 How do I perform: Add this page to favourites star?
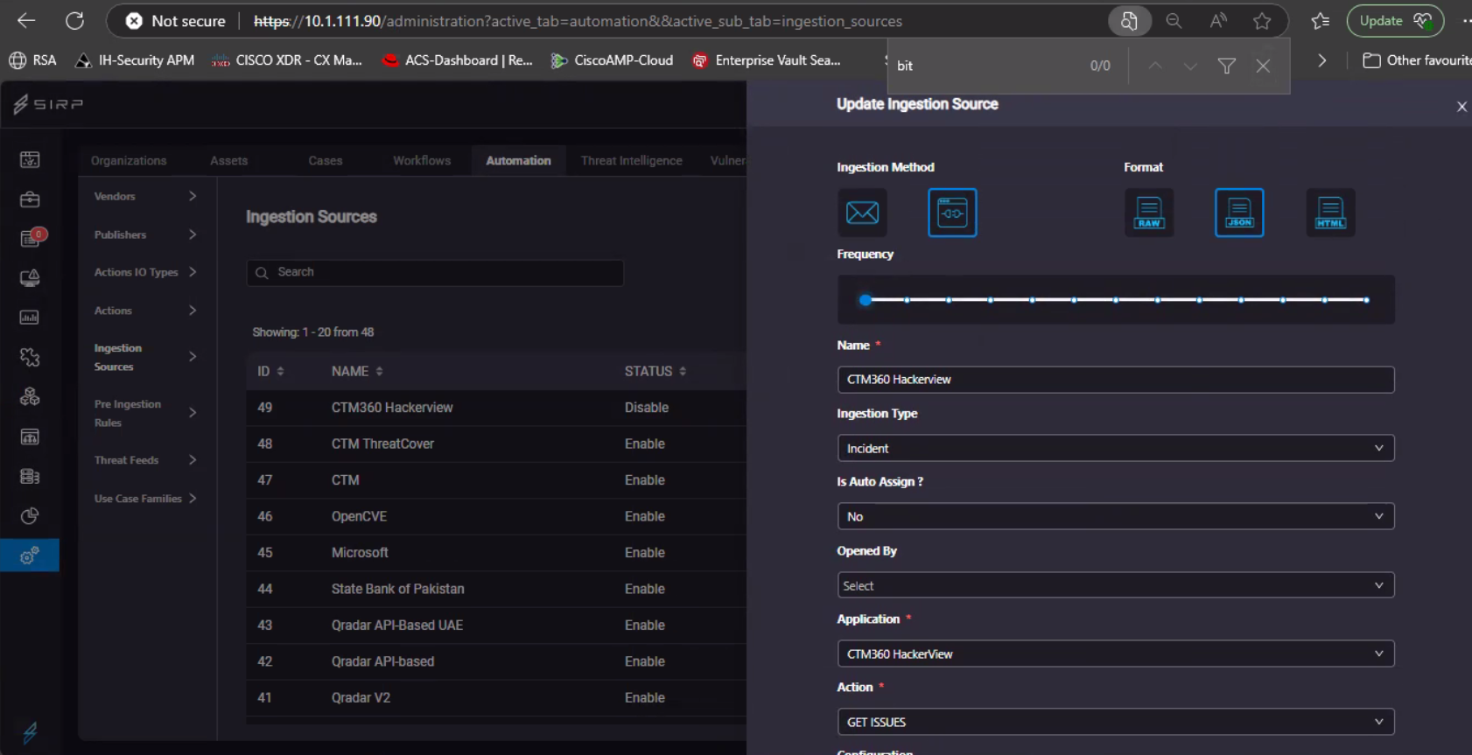pos(1262,21)
